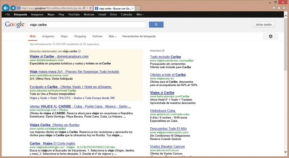289x158 pixels.
Task: Click the vertical scrollbar thumb
Action: tap(286, 44)
